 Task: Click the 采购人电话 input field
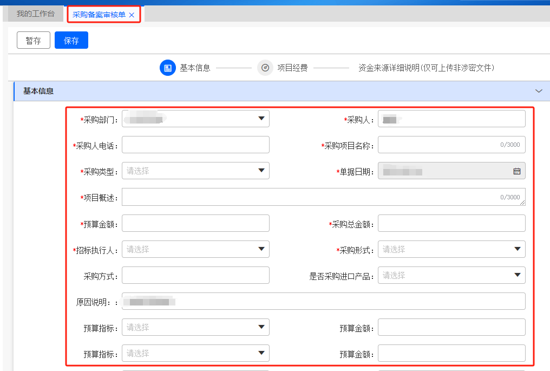click(x=195, y=145)
